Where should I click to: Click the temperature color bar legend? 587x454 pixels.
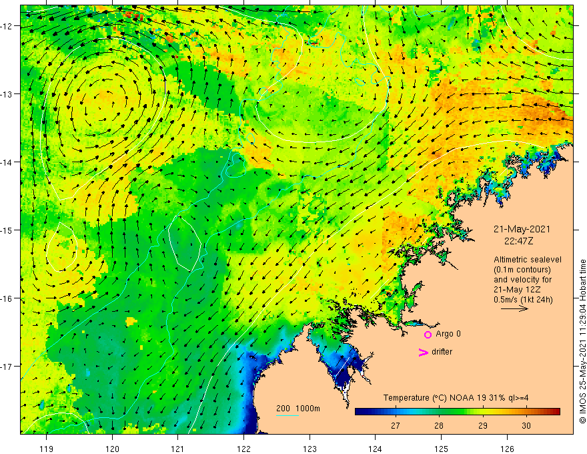(x=458, y=412)
